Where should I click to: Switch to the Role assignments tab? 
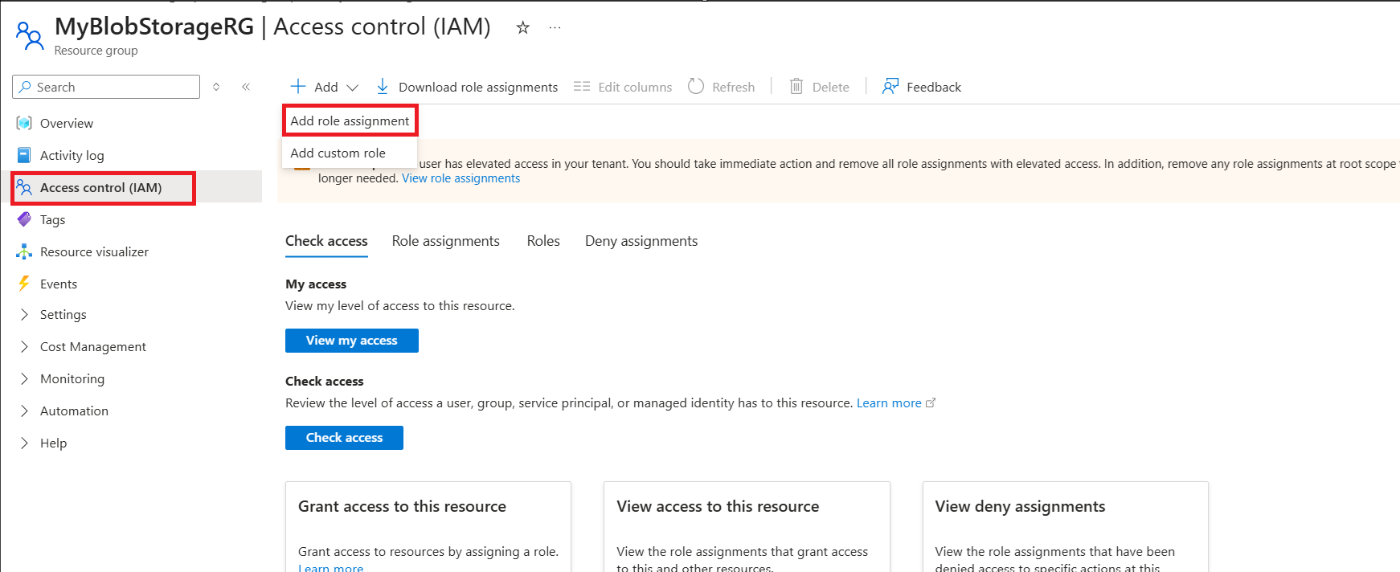pyautogui.click(x=446, y=241)
